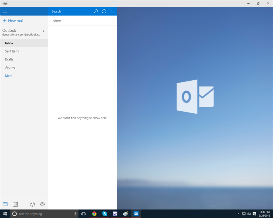Show hidden tray icons arrow
This screenshot has width=273, height=218.
point(238,214)
